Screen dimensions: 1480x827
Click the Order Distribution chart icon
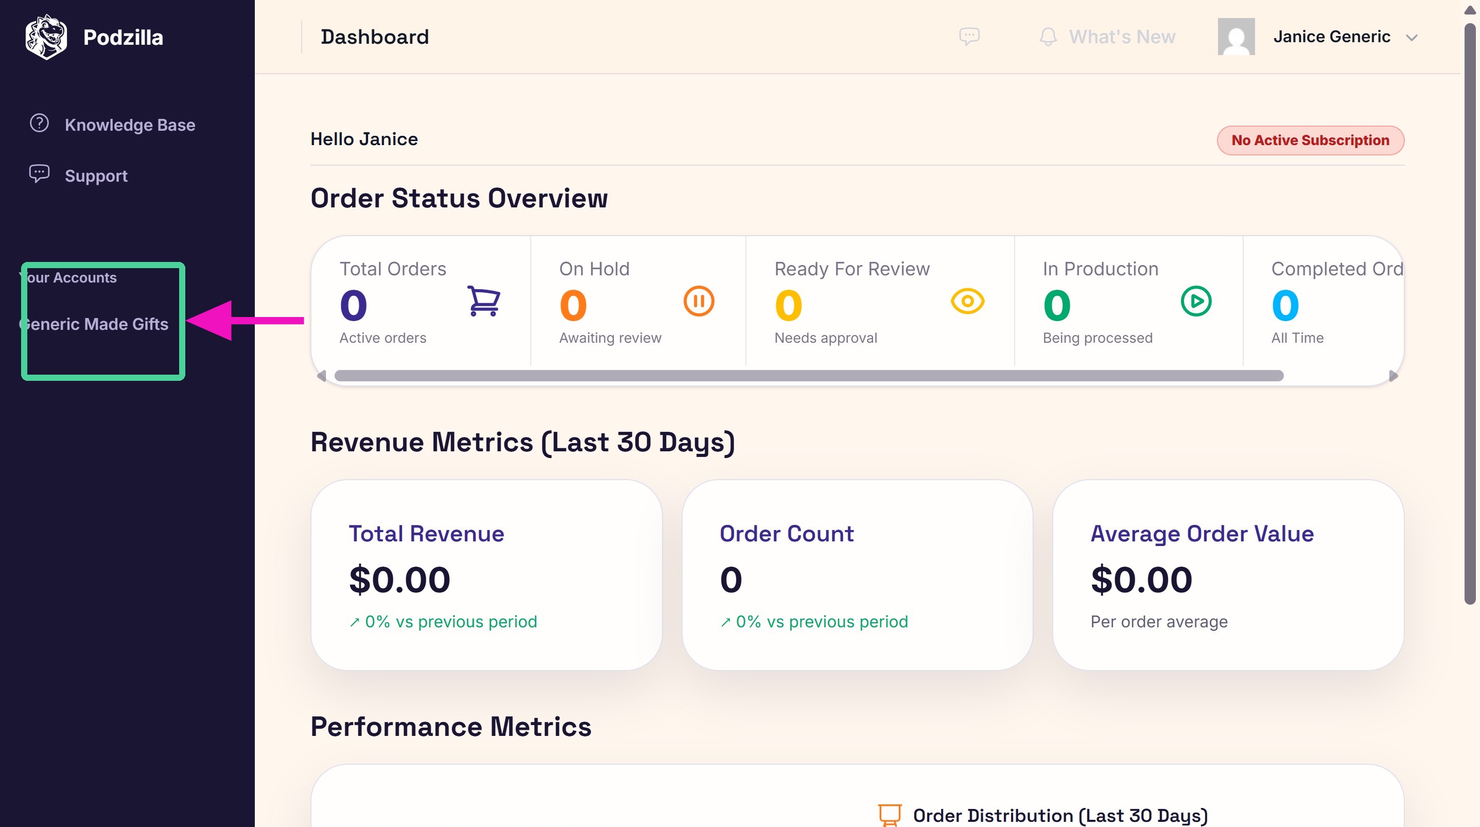tap(890, 815)
